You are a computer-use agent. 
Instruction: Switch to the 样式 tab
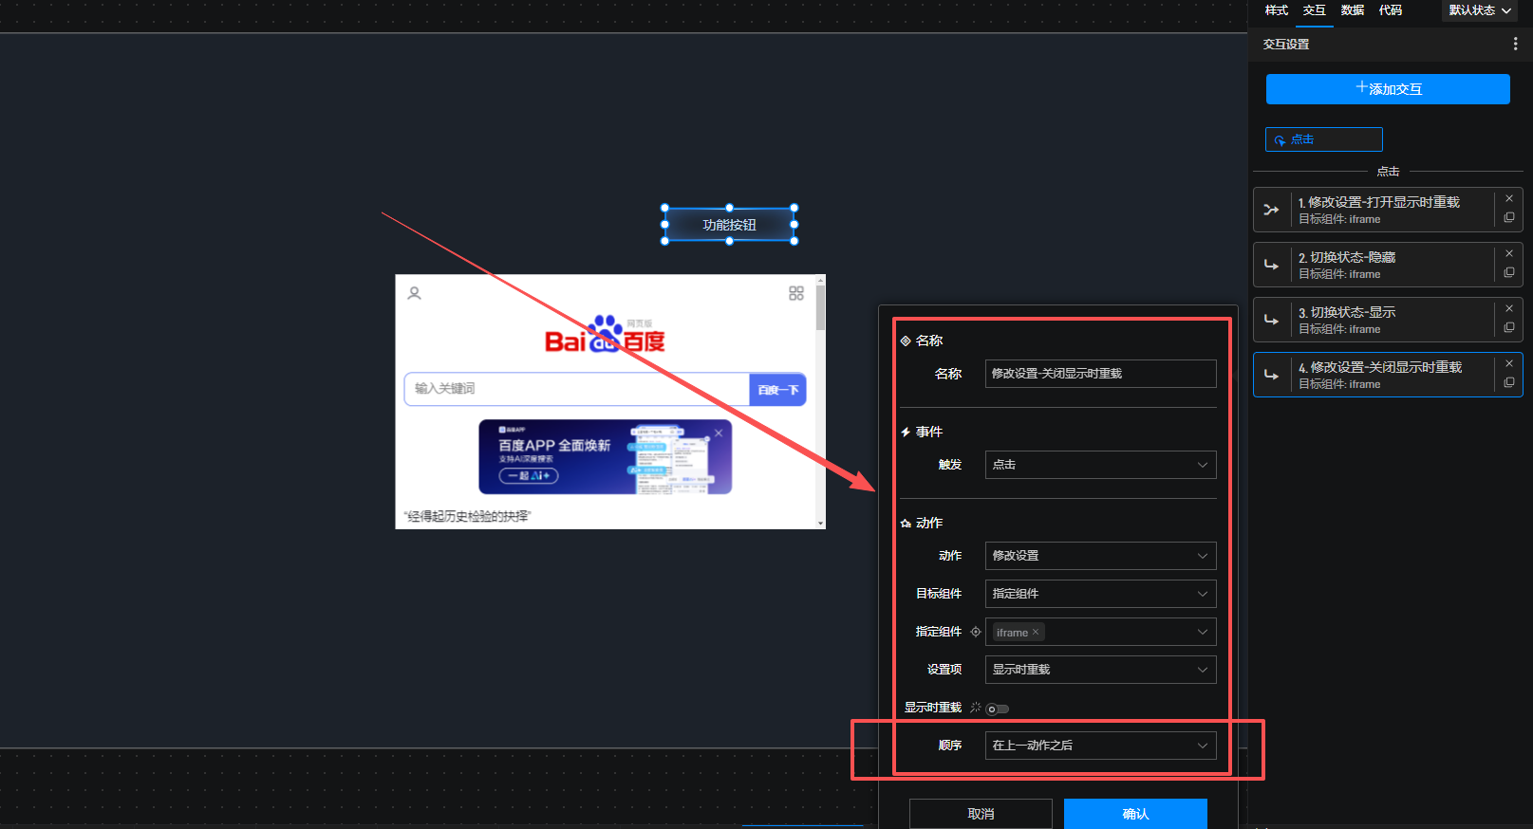pyautogui.click(x=1277, y=10)
